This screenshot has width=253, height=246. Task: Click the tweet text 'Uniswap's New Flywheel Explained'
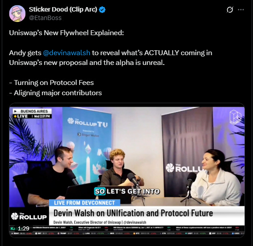(x=67, y=33)
